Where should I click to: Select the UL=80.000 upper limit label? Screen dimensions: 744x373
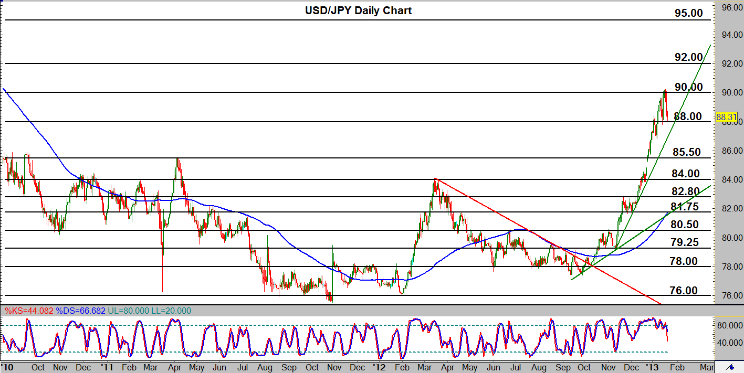(x=128, y=311)
